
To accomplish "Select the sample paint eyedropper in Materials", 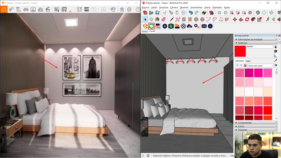I will [x=276, y=61].
